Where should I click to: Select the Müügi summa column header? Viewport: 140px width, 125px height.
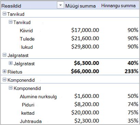point(80,6)
